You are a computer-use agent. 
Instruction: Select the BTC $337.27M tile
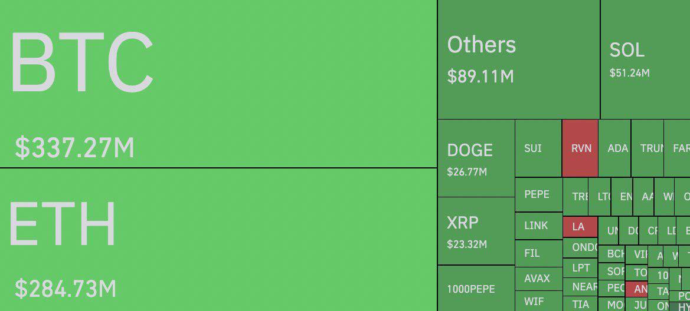click(218, 84)
